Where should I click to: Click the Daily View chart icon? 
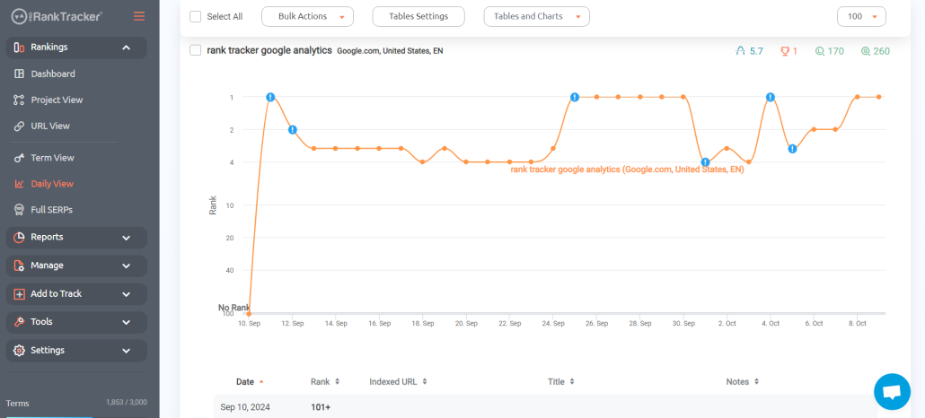coord(19,183)
